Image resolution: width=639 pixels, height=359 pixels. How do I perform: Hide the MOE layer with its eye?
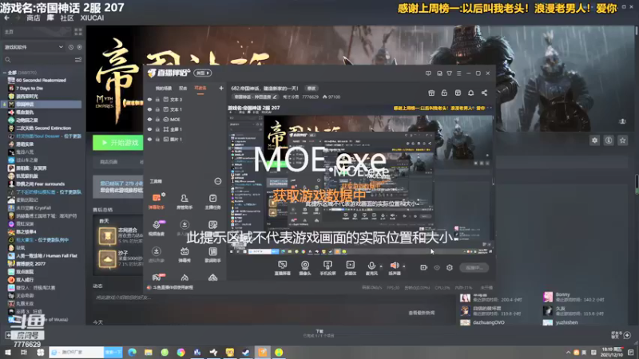[149, 119]
